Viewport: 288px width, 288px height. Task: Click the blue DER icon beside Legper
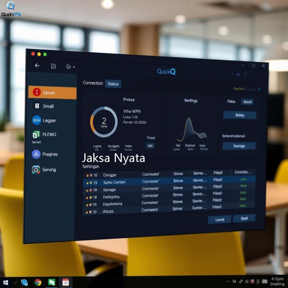[x=36, y=120]
